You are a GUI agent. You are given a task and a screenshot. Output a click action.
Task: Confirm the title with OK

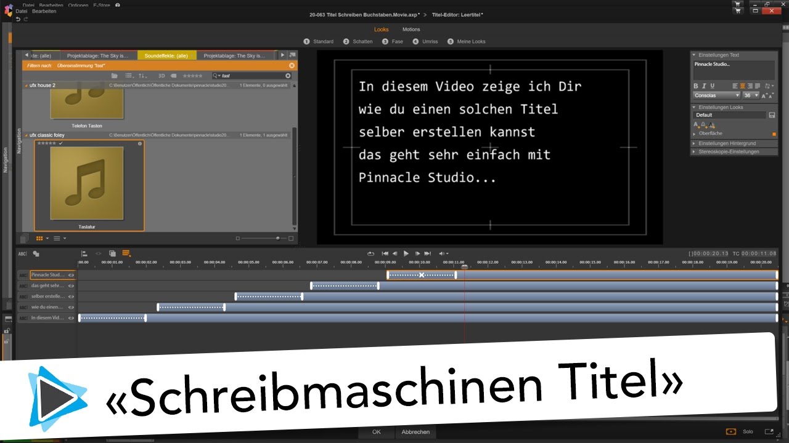pyautogui.click(x=377, y=432)
